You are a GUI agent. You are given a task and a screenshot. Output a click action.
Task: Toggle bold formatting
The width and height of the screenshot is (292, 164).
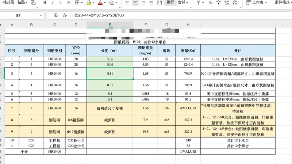click(45, 3)
